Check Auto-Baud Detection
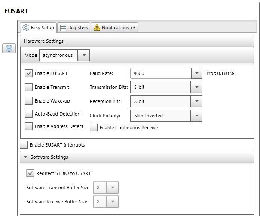260x216 pixels. [29, 114]
